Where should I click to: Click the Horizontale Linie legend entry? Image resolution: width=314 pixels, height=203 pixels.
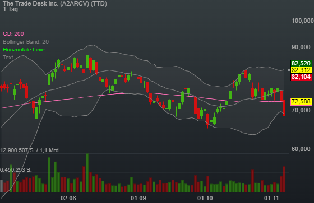coord(24,49)
